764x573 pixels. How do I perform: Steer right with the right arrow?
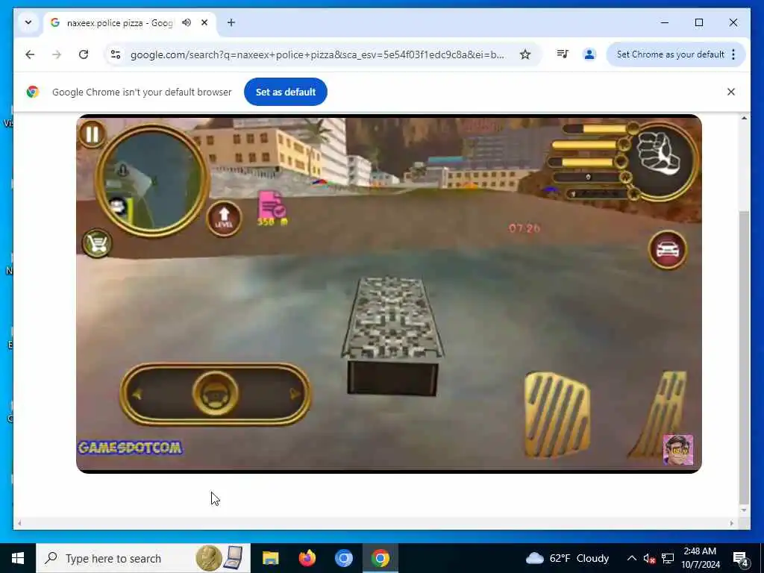coord(294,394)
